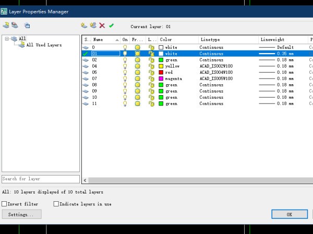Viewport: 313px width, 234px height.
Task: Click the green Set Current checkmark
Action: [111, 25]
